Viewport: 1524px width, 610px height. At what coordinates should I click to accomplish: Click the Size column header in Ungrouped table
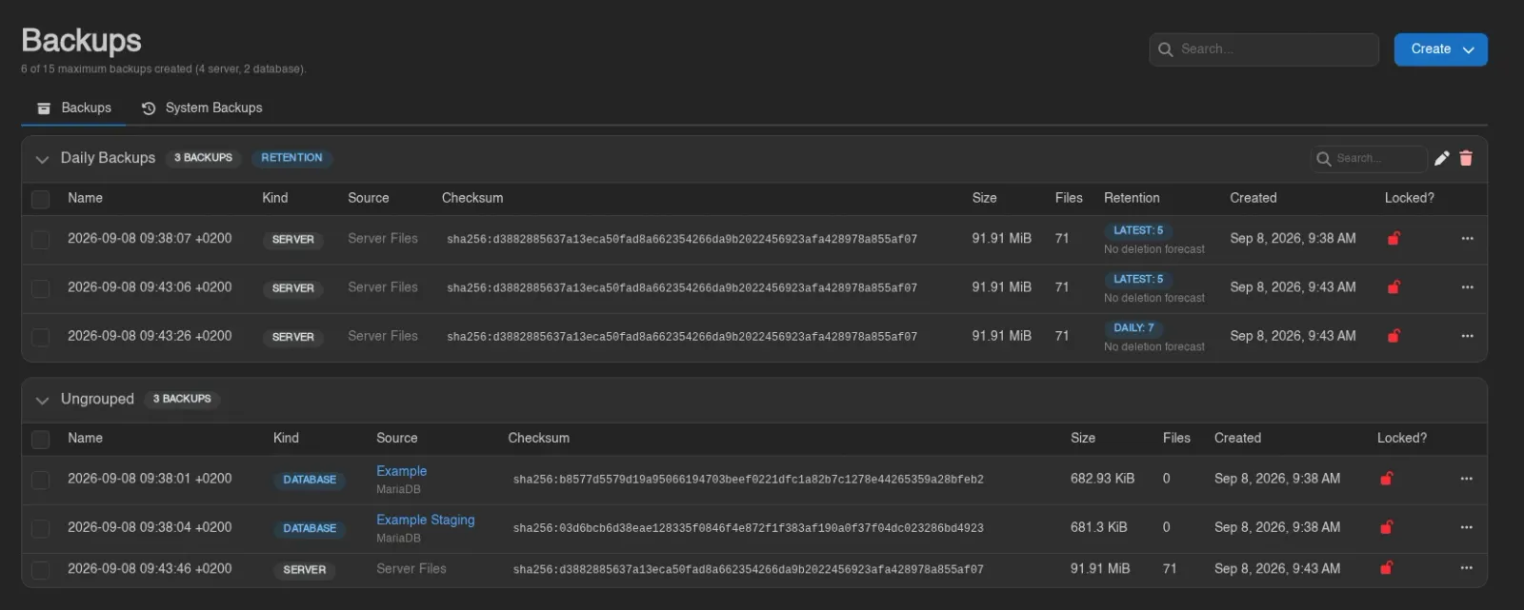tap(1083, 438)
